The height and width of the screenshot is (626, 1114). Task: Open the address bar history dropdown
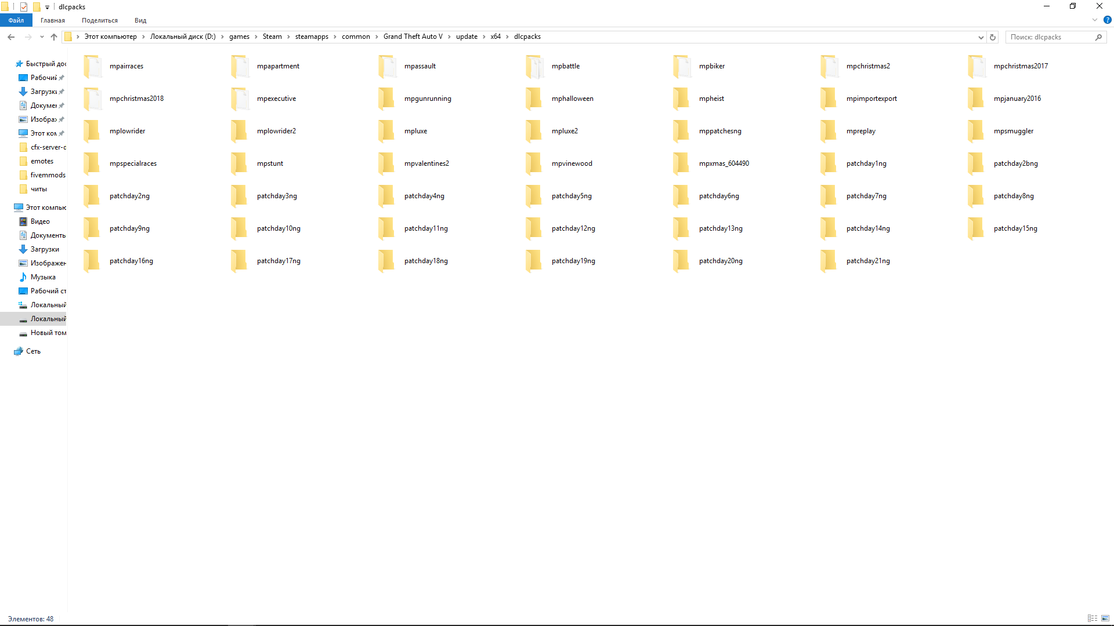pyautogui.click(x=981, y=37)
